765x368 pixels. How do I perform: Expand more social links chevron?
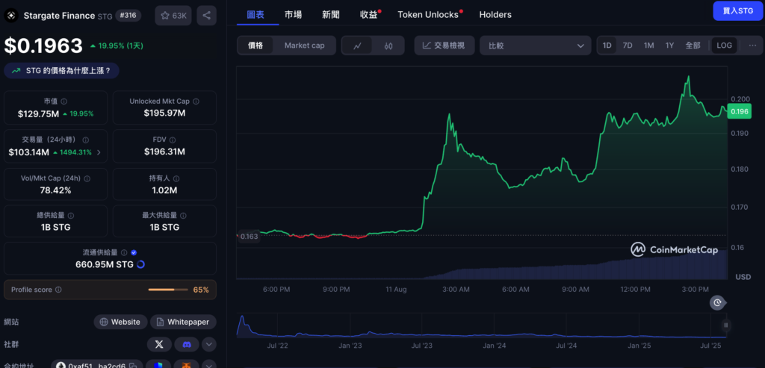click(x=209, y=344)
